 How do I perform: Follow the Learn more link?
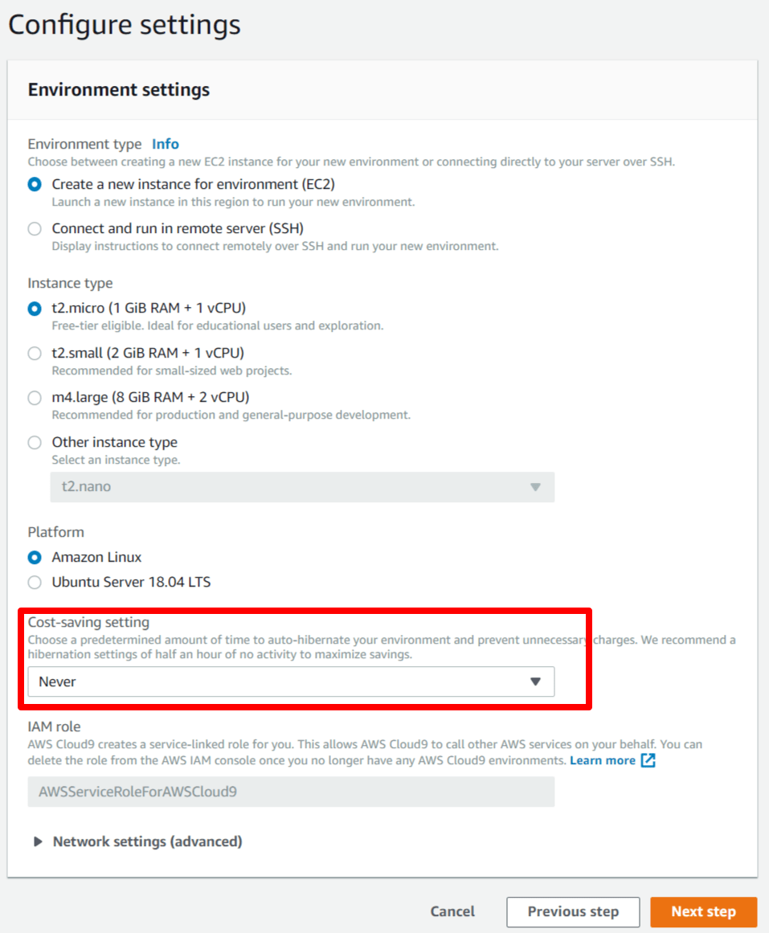tap(602, 760)
